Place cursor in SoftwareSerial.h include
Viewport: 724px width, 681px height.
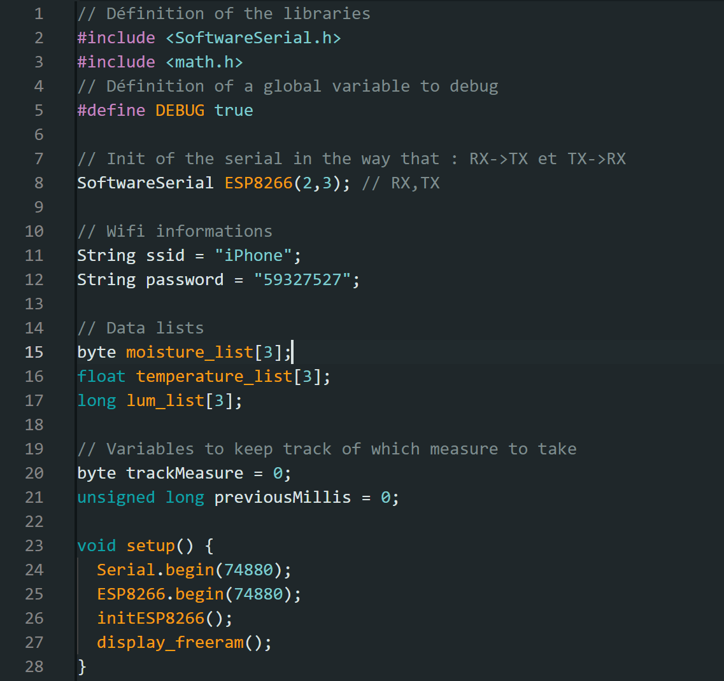(253, 38)
